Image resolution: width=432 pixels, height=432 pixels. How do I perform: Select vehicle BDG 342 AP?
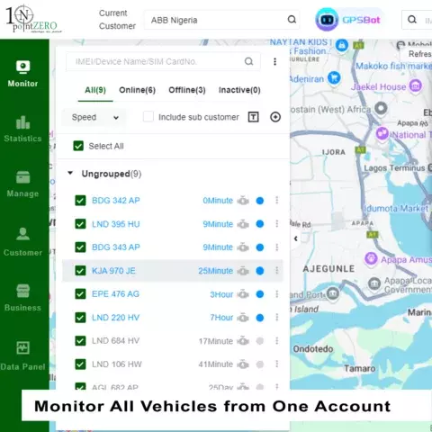116,201
